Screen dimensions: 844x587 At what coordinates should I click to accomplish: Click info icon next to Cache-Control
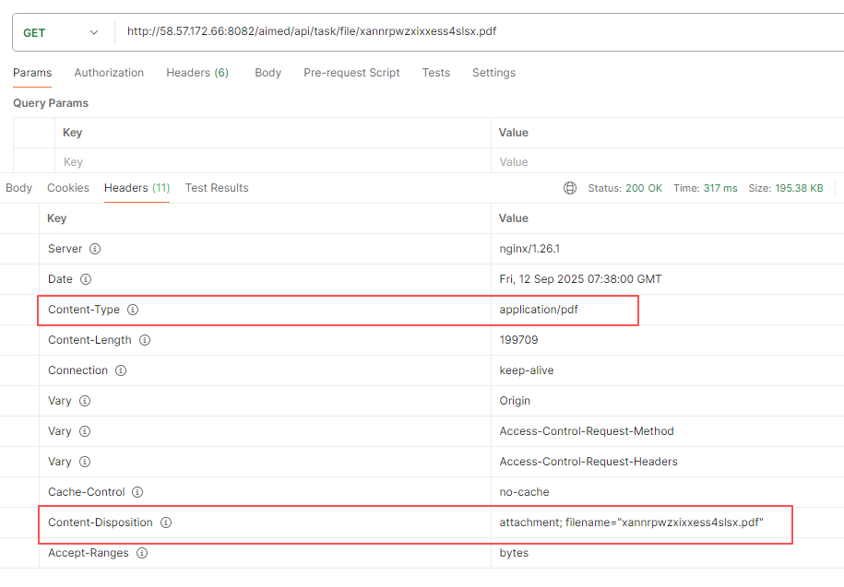pyautogui.click(x=137, y=492)
